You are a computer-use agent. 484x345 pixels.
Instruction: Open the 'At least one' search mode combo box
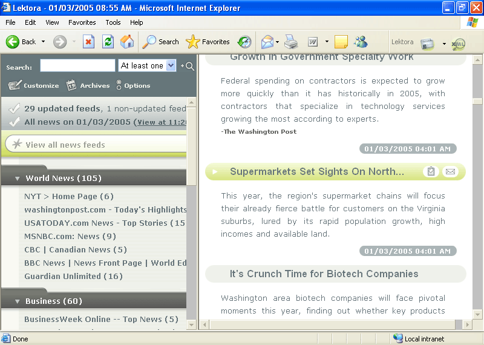147,65
